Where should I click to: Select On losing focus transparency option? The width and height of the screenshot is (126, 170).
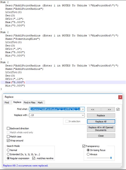pos(96,150)
